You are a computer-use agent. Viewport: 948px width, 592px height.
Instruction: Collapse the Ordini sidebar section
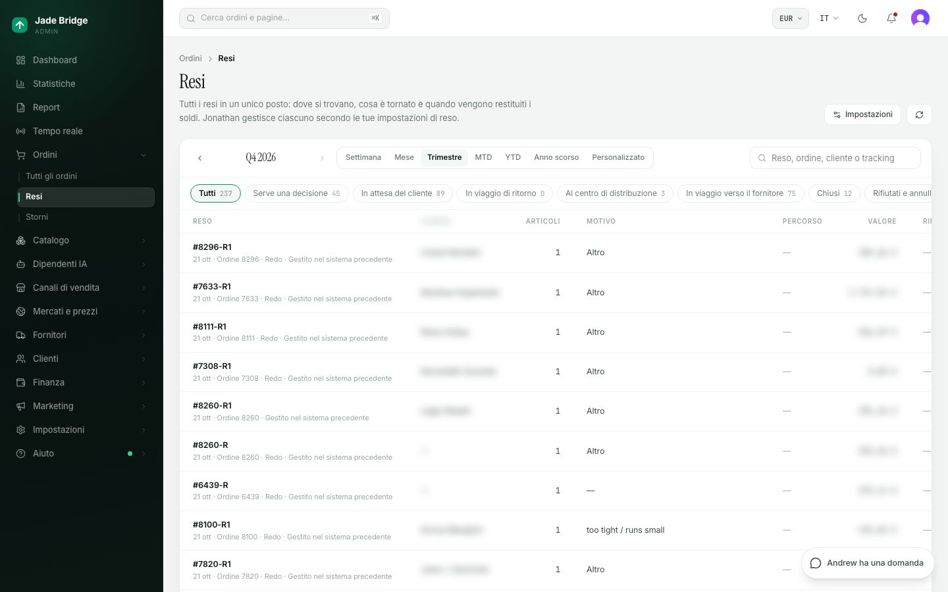(x=82, y=155)
